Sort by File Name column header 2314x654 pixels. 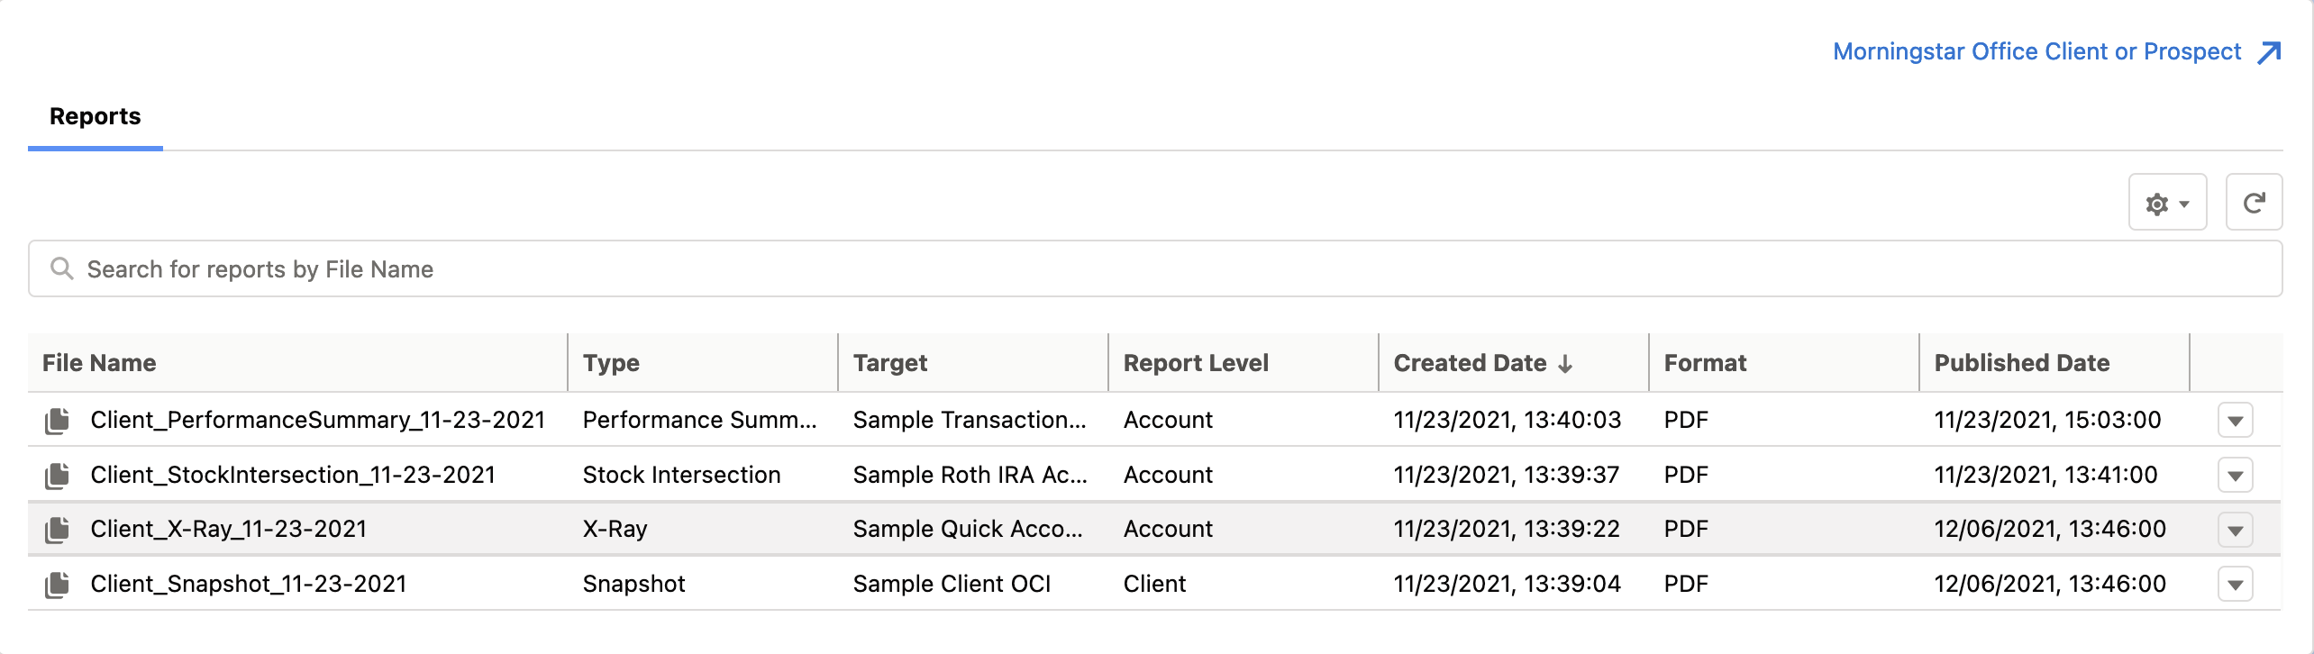(99, 363)
